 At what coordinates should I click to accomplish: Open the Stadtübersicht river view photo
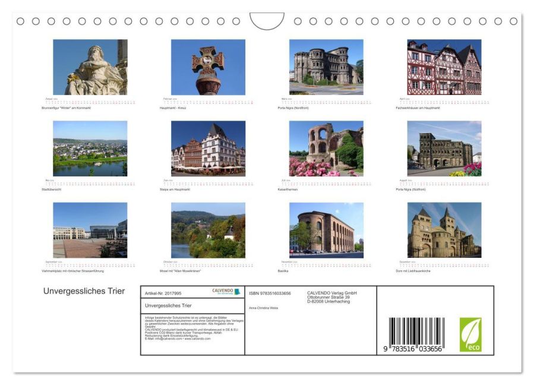90,149
